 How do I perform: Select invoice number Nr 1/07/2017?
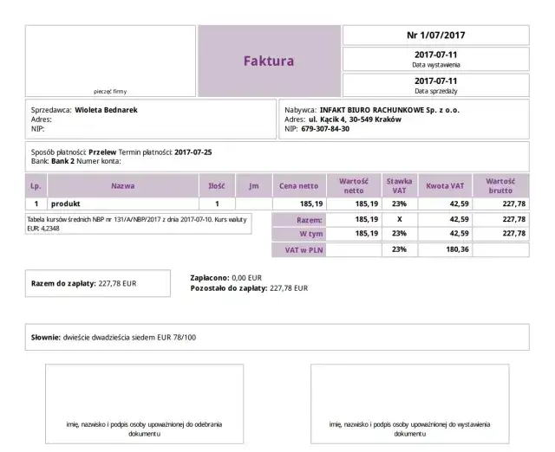click(435, 35)
